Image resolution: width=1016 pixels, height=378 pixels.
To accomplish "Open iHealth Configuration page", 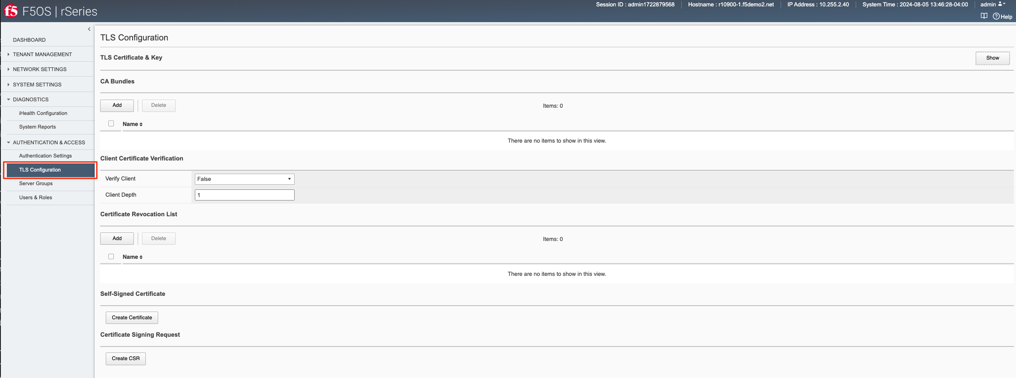I will pos(43,113).
